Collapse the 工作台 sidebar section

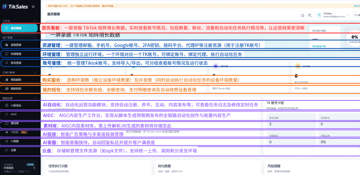click(x=35, y=21)
